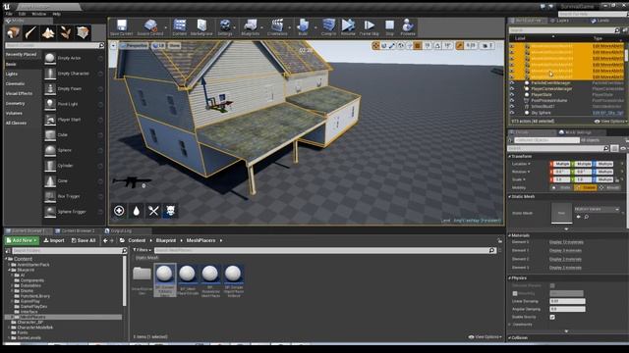Open the Add New dropdown
Viewport: 629px width, 353px height.
[x=22, y=240]
